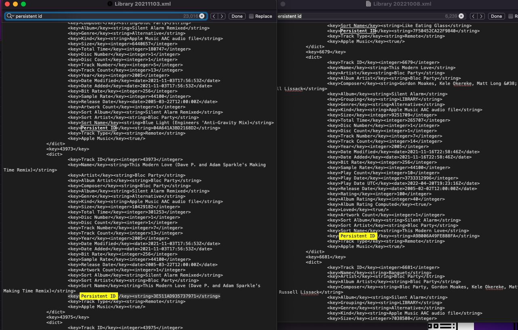Enable the Replace checkbox in left window
518x330 pixels.
[251, 16]
